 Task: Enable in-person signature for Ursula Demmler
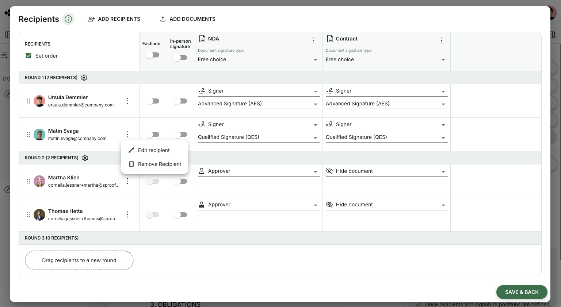click(x=180, y=101)
